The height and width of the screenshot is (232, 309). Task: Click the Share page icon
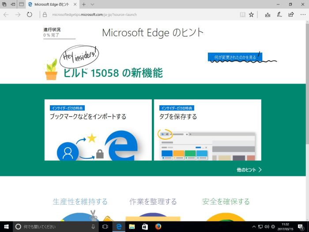pos(291,15)
